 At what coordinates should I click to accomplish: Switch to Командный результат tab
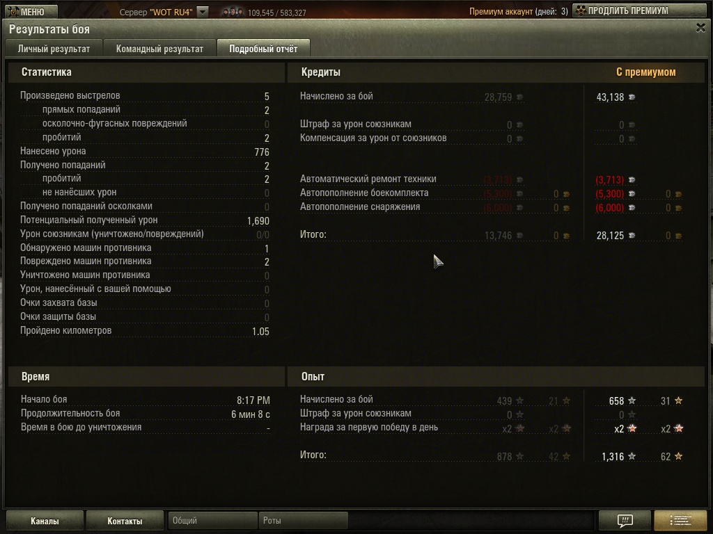[159, 49]
